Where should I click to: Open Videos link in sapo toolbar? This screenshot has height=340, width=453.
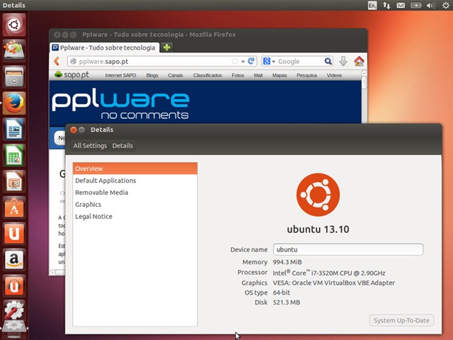[334, 75]
